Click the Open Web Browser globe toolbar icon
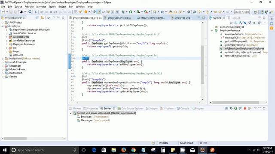The image size is (275, 154). (x=189, y=12)
